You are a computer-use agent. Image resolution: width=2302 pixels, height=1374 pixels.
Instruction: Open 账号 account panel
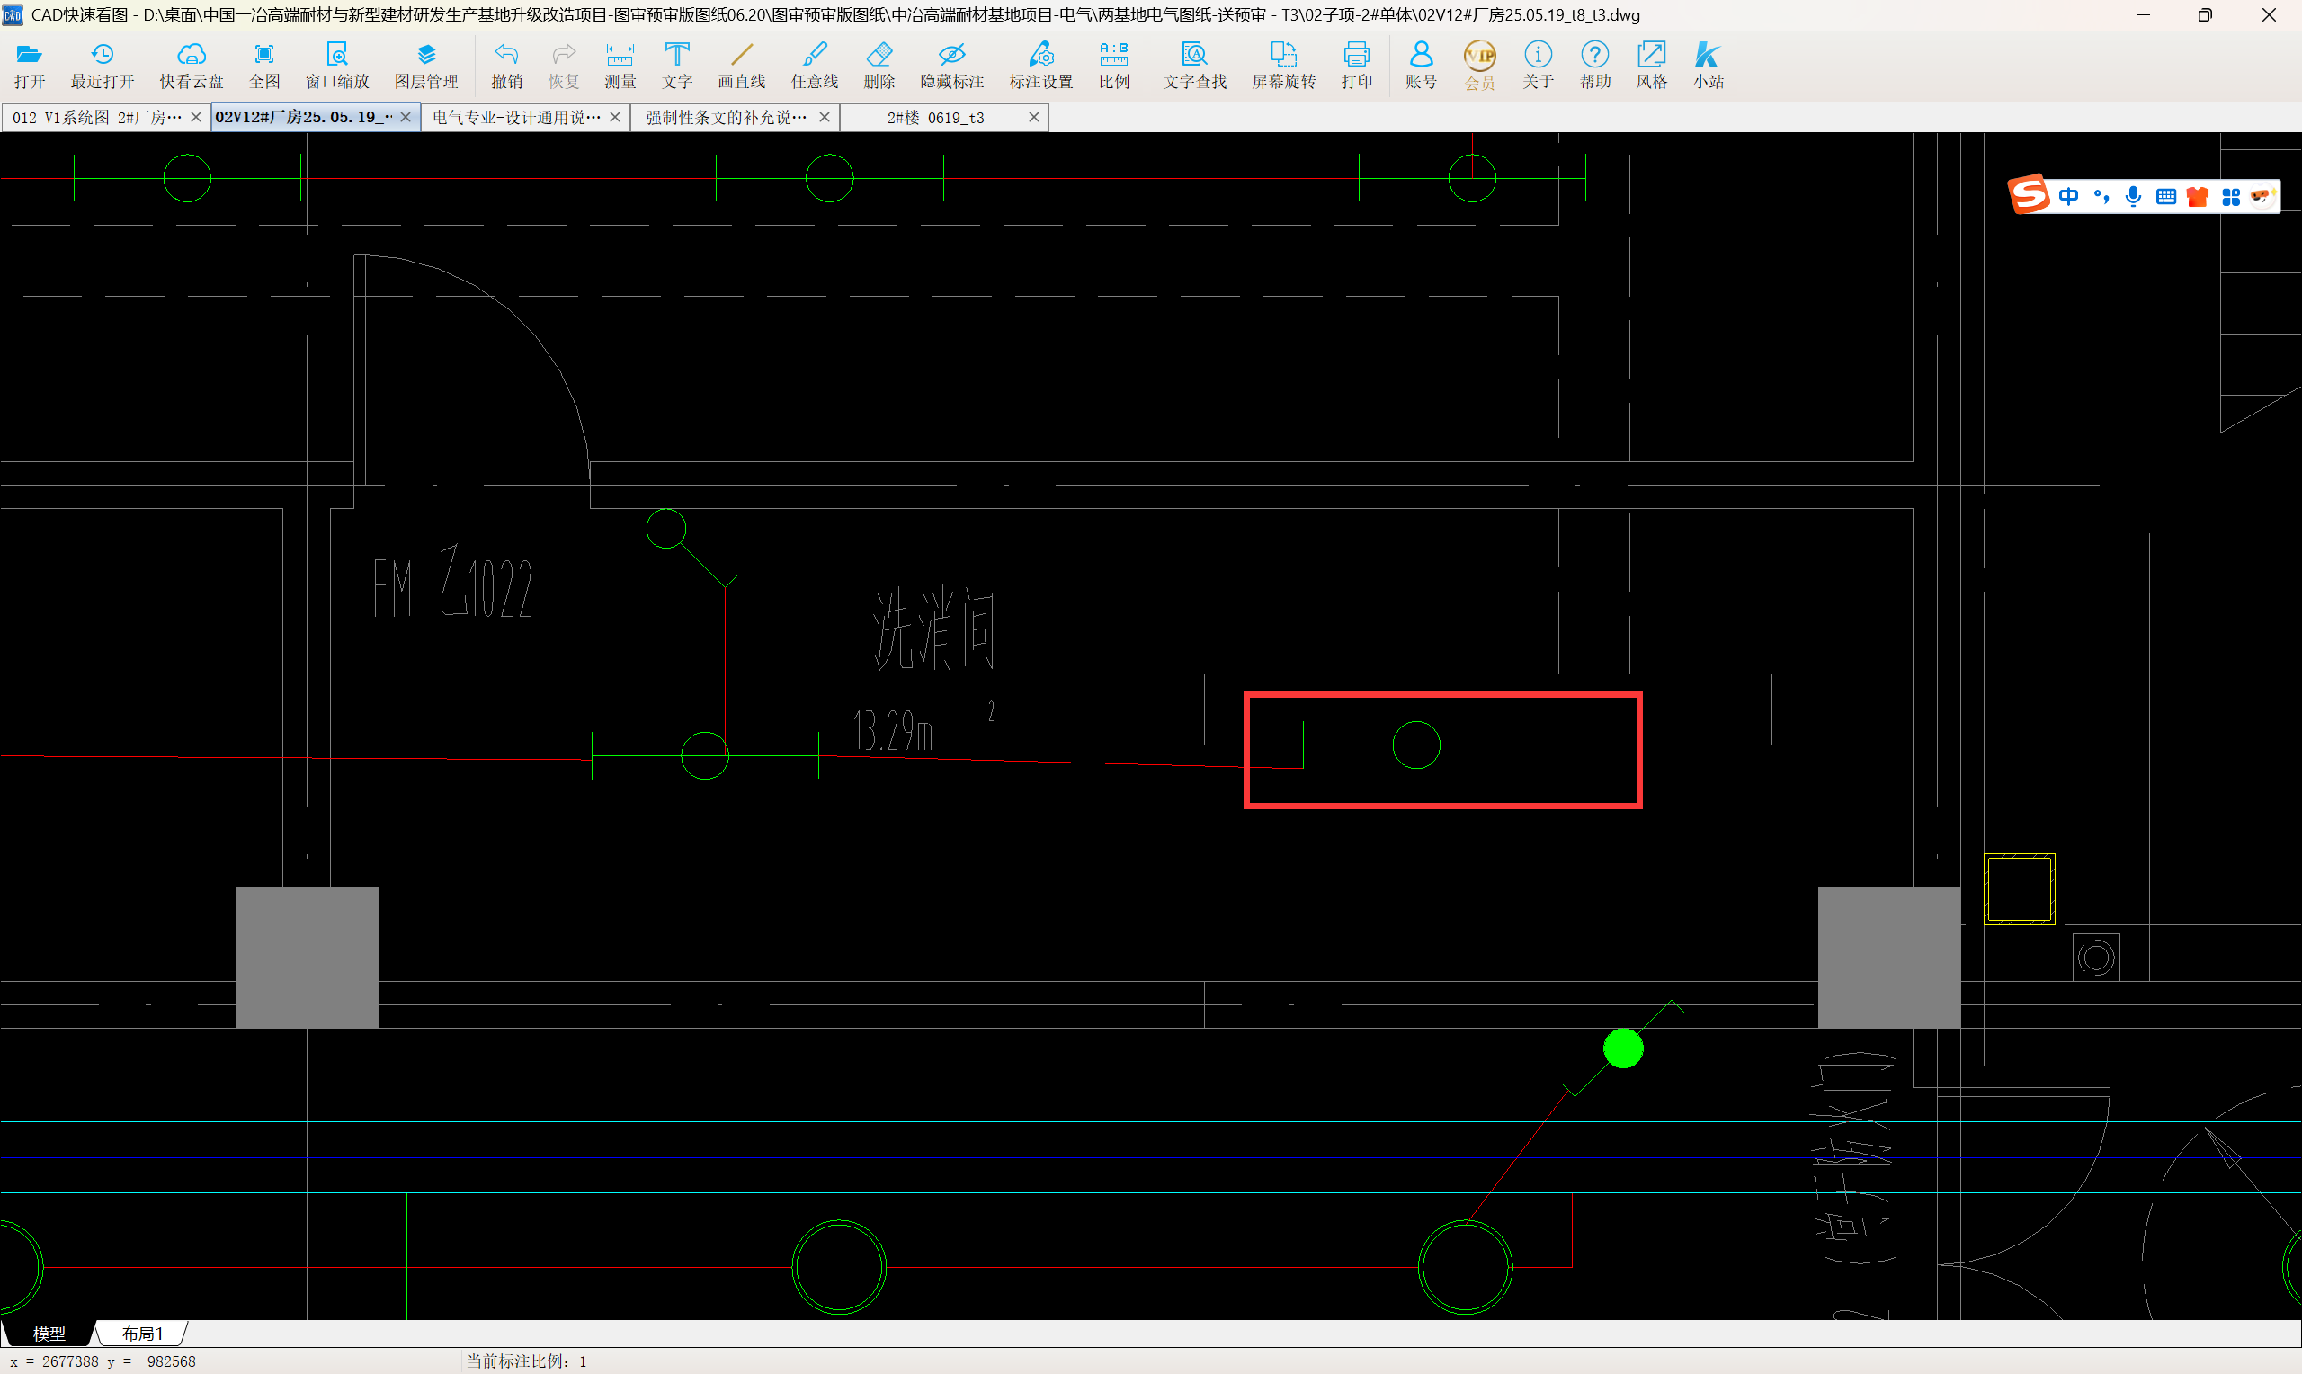1421,66
